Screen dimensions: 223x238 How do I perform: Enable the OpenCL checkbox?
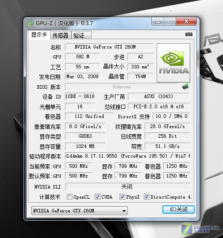click(69, 197)
